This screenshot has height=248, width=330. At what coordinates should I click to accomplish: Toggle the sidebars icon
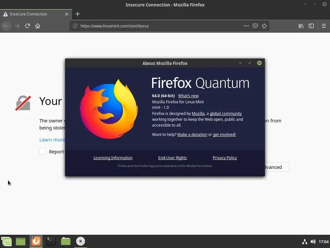tap(311, 26)
